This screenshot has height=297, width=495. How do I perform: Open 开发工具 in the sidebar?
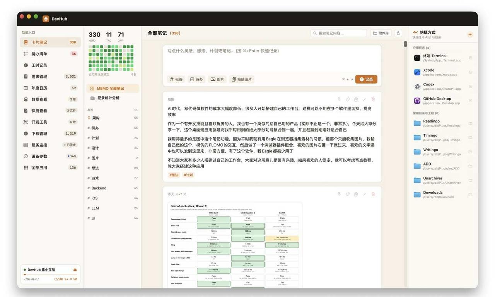point(50,122)
